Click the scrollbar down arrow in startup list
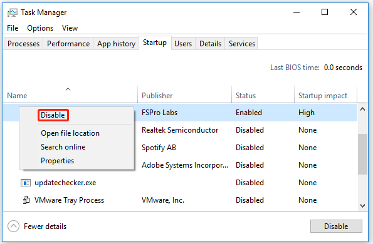The width and height of the screenshot is (373, 244). (x=362, y=206)
